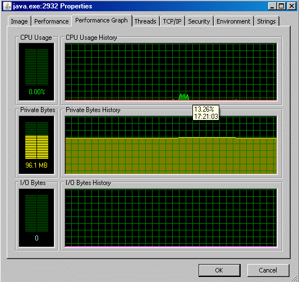Screen dimensions: 299x282
Task: Click the I/O Bytes meter showing 0
Action: coord(36,218)
